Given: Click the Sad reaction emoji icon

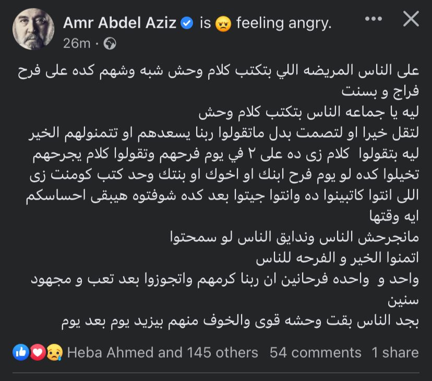Looking at the screenshot, I should tap(53, 353).
